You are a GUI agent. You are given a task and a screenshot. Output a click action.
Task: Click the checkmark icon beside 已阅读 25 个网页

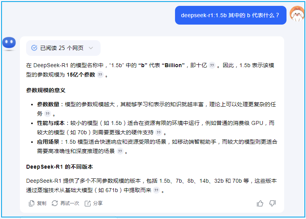[x=34, y=48]
